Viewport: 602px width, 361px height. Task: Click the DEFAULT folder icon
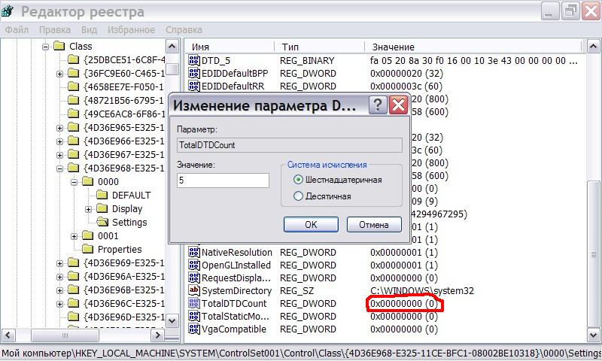point(102,196)
